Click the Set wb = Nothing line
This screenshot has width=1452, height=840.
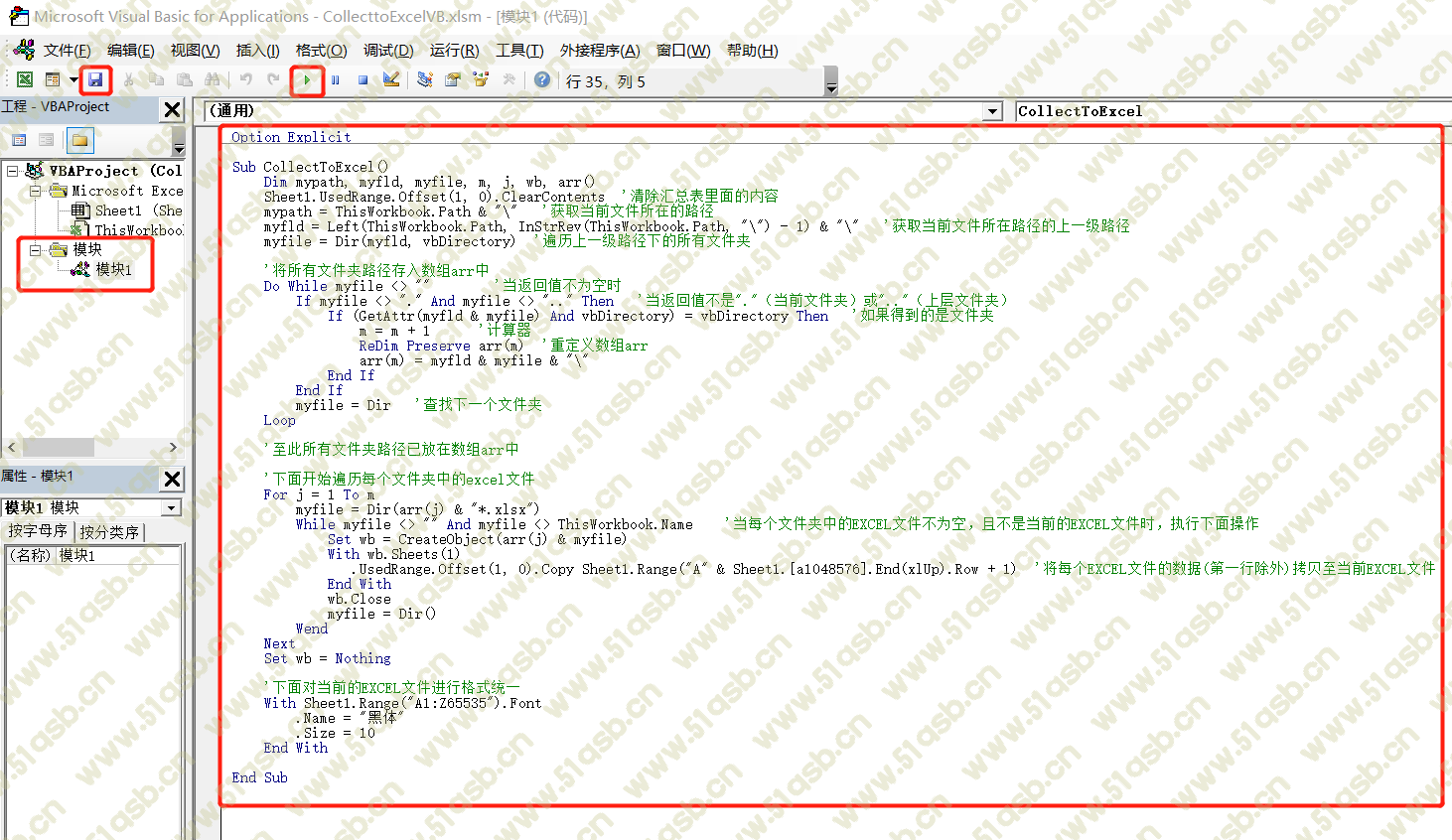point(327,658)
